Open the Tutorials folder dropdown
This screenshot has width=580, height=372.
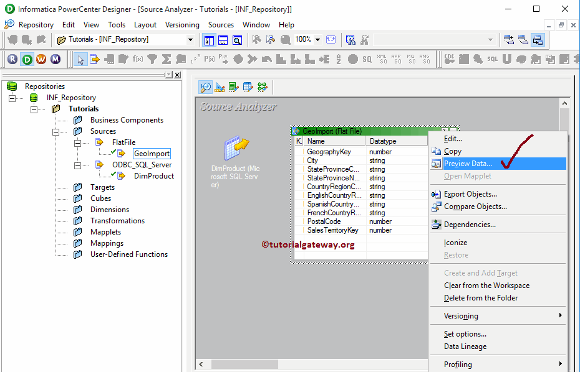pyautogui.click(x=190, y=39)
